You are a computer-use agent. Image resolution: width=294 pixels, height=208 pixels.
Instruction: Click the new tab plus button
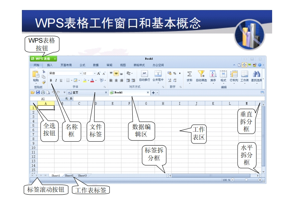pyautogui.click(x=153, y=92)
